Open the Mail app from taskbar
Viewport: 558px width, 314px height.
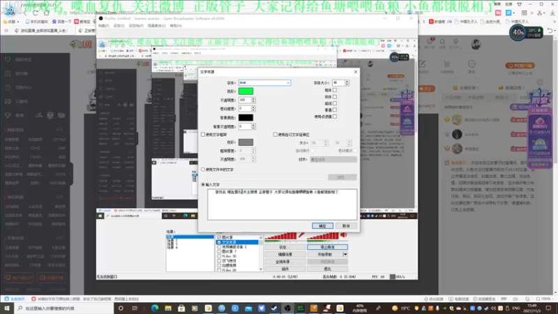[x=248, y=308]
